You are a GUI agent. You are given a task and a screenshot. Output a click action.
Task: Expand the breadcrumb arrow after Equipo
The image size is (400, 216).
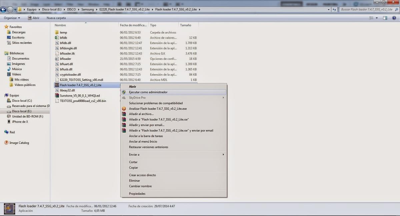[39, 9]
